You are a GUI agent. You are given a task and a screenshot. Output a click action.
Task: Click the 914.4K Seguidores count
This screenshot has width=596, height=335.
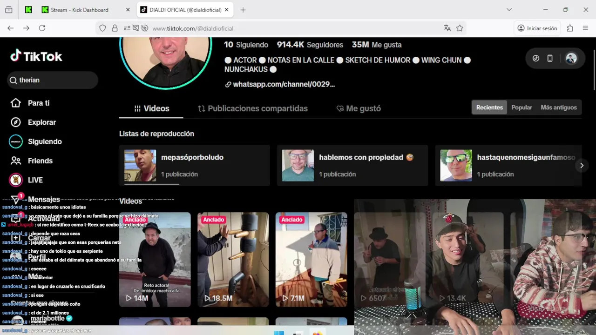click(310, 45)
